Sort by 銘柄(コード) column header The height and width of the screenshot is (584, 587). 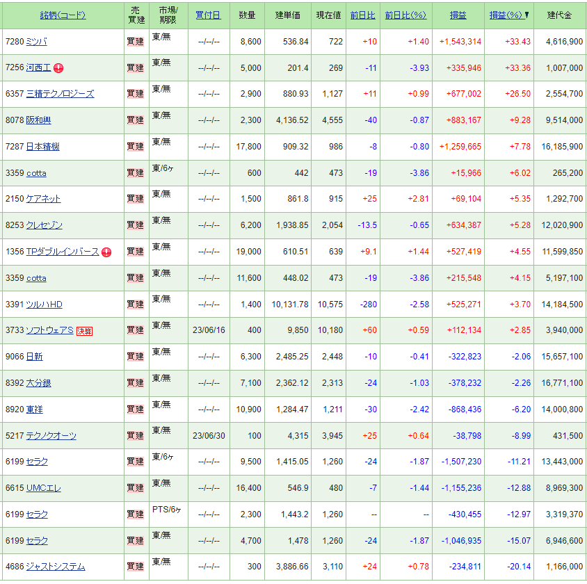(63, 15)
